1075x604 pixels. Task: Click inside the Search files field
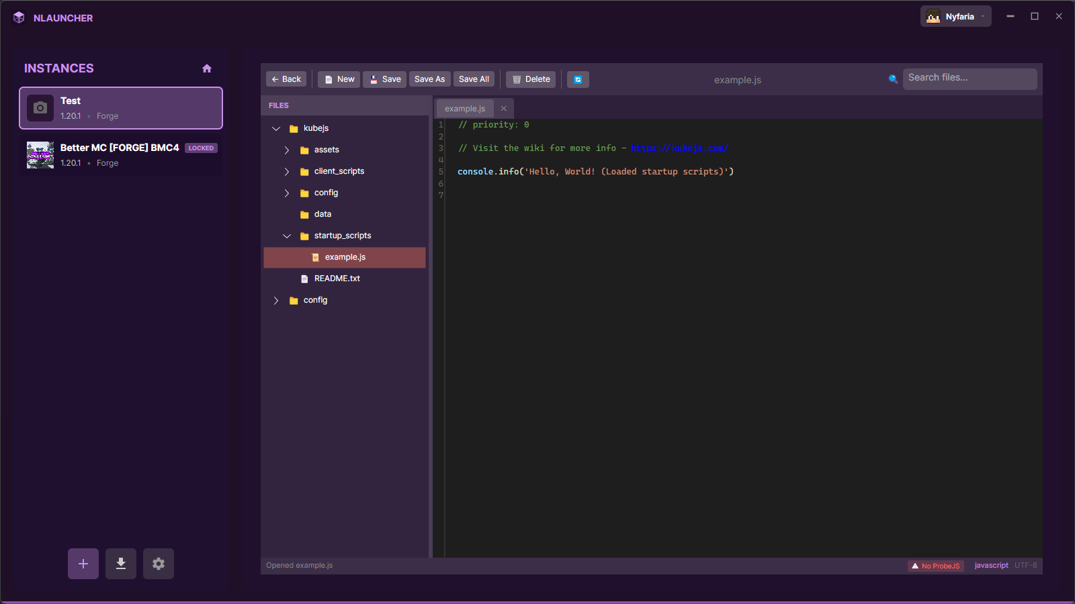[970, 78]
